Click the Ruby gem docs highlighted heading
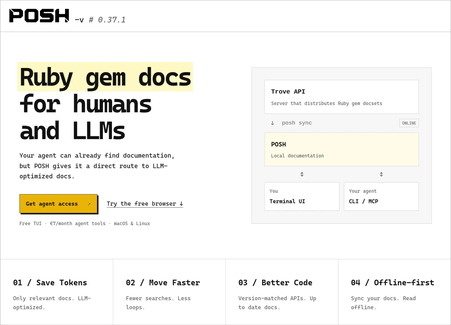 coord(105,77)
